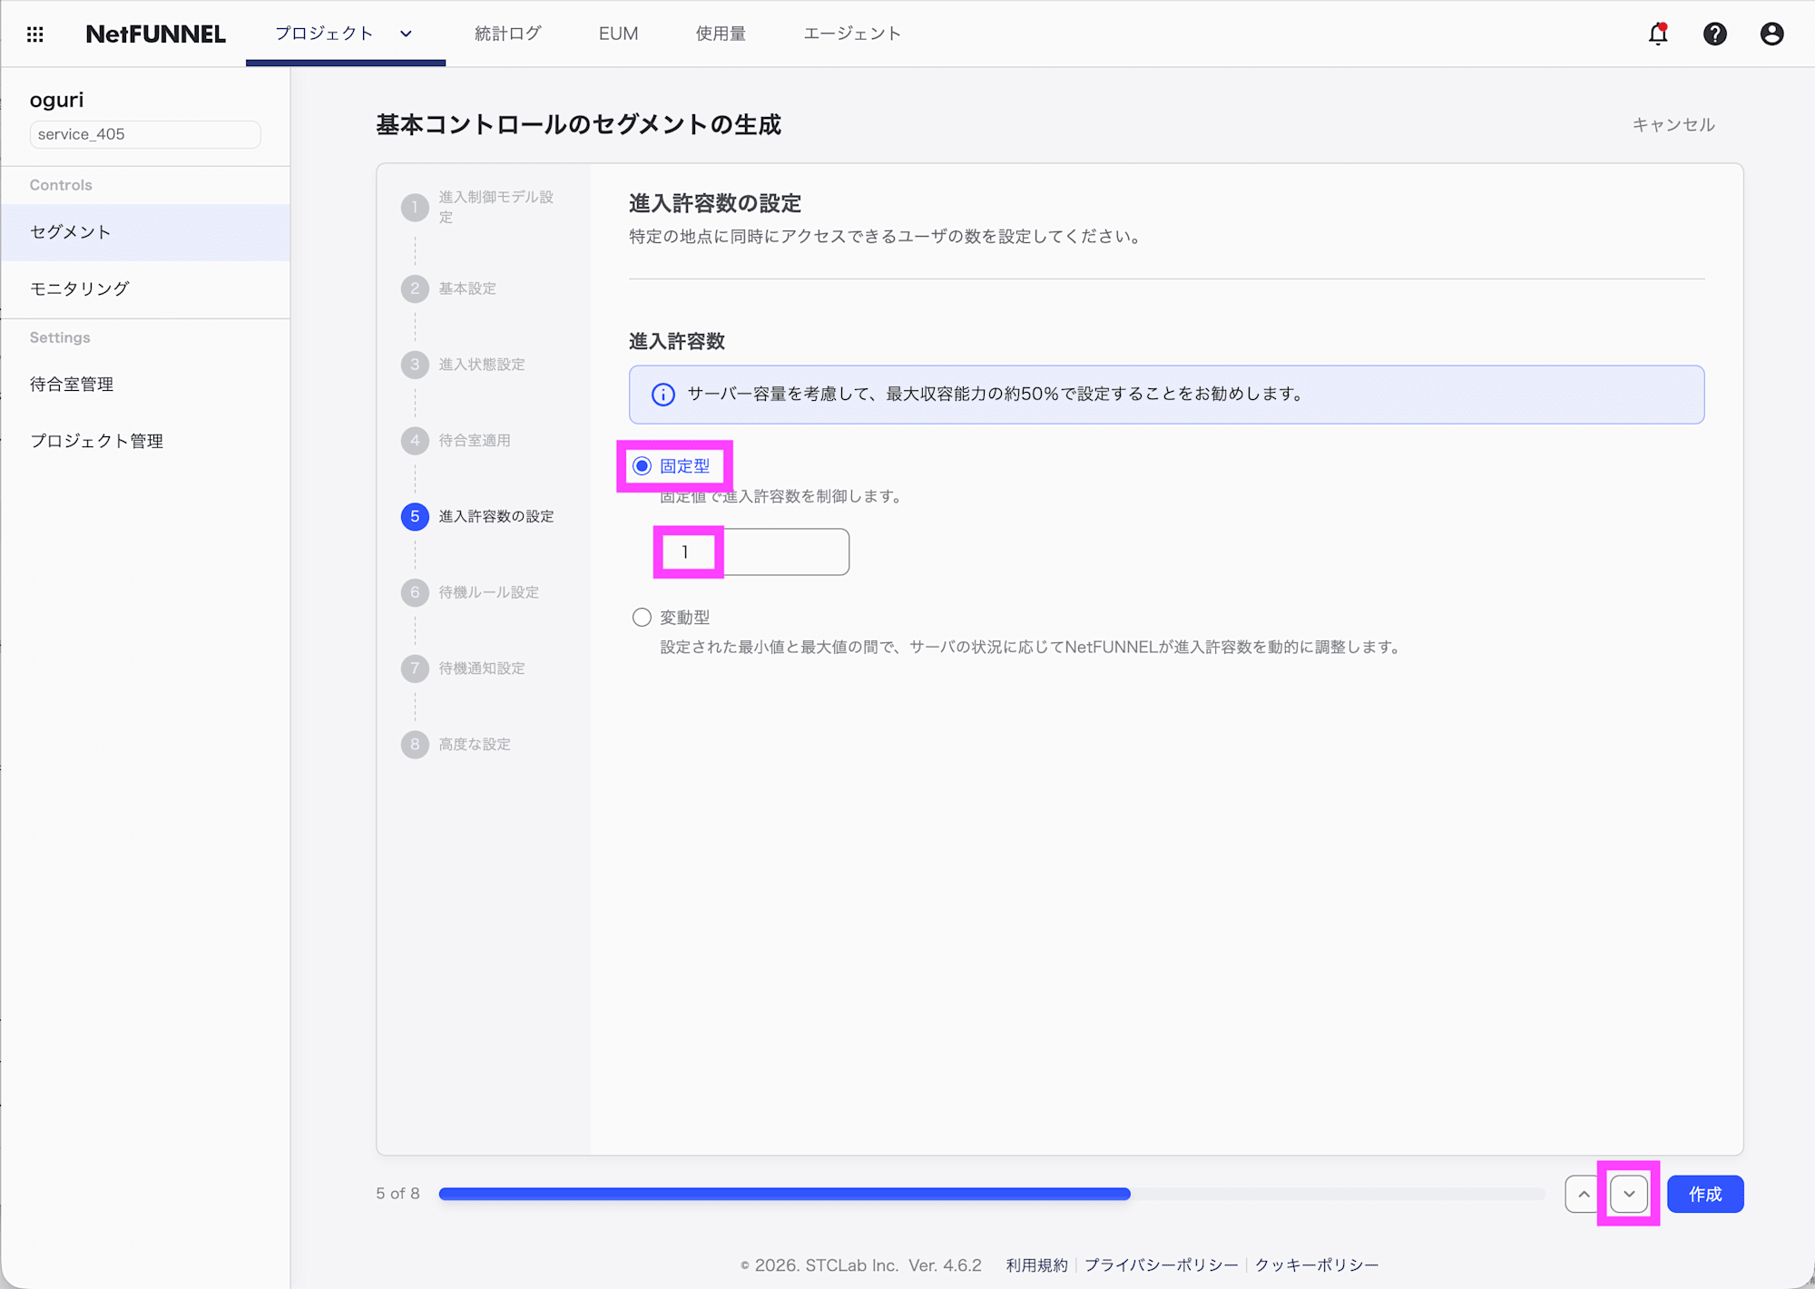Click the info icon in the recommendation banner
This screenshot has width=1815, height=1289.
coord(662,394)
